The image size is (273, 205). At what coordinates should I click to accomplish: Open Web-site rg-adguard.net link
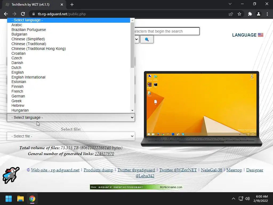point(55,170)
